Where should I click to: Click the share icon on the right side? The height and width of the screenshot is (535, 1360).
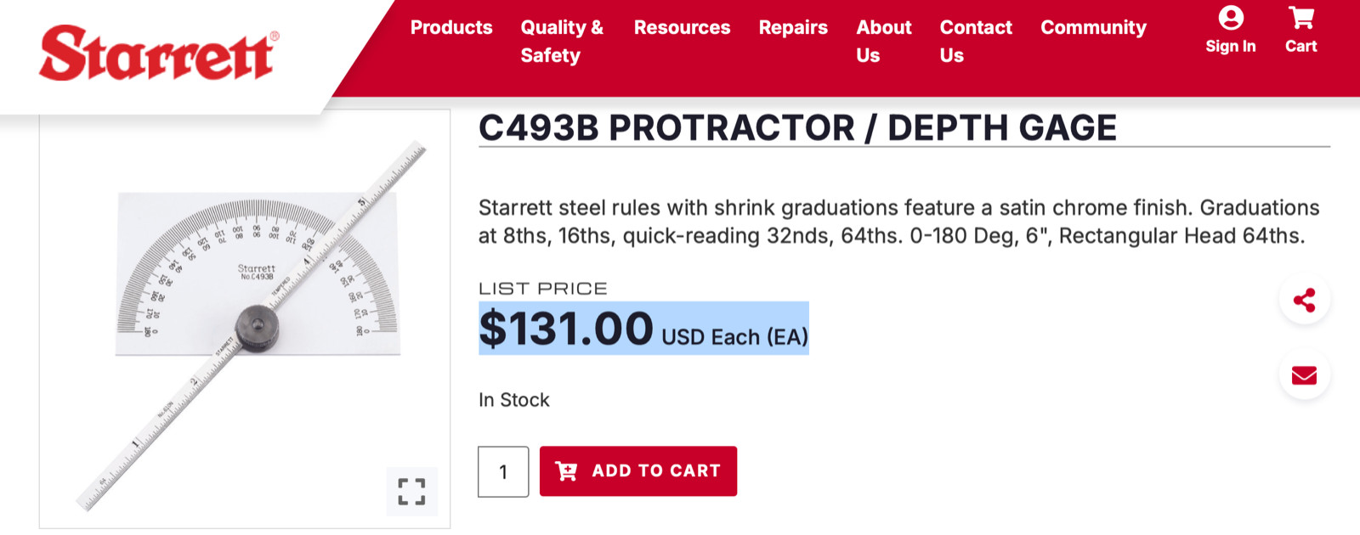click(x=1305, y=299)
